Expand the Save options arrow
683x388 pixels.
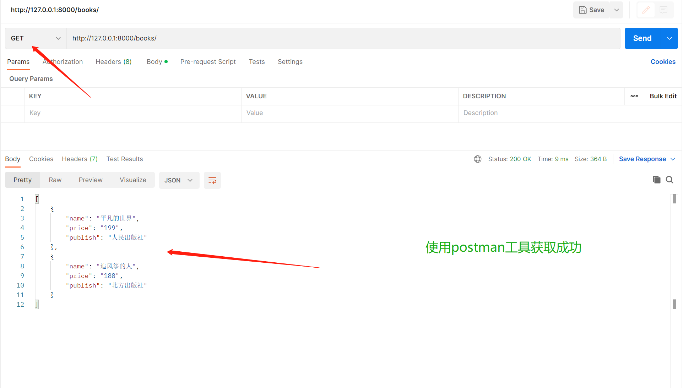617,10
